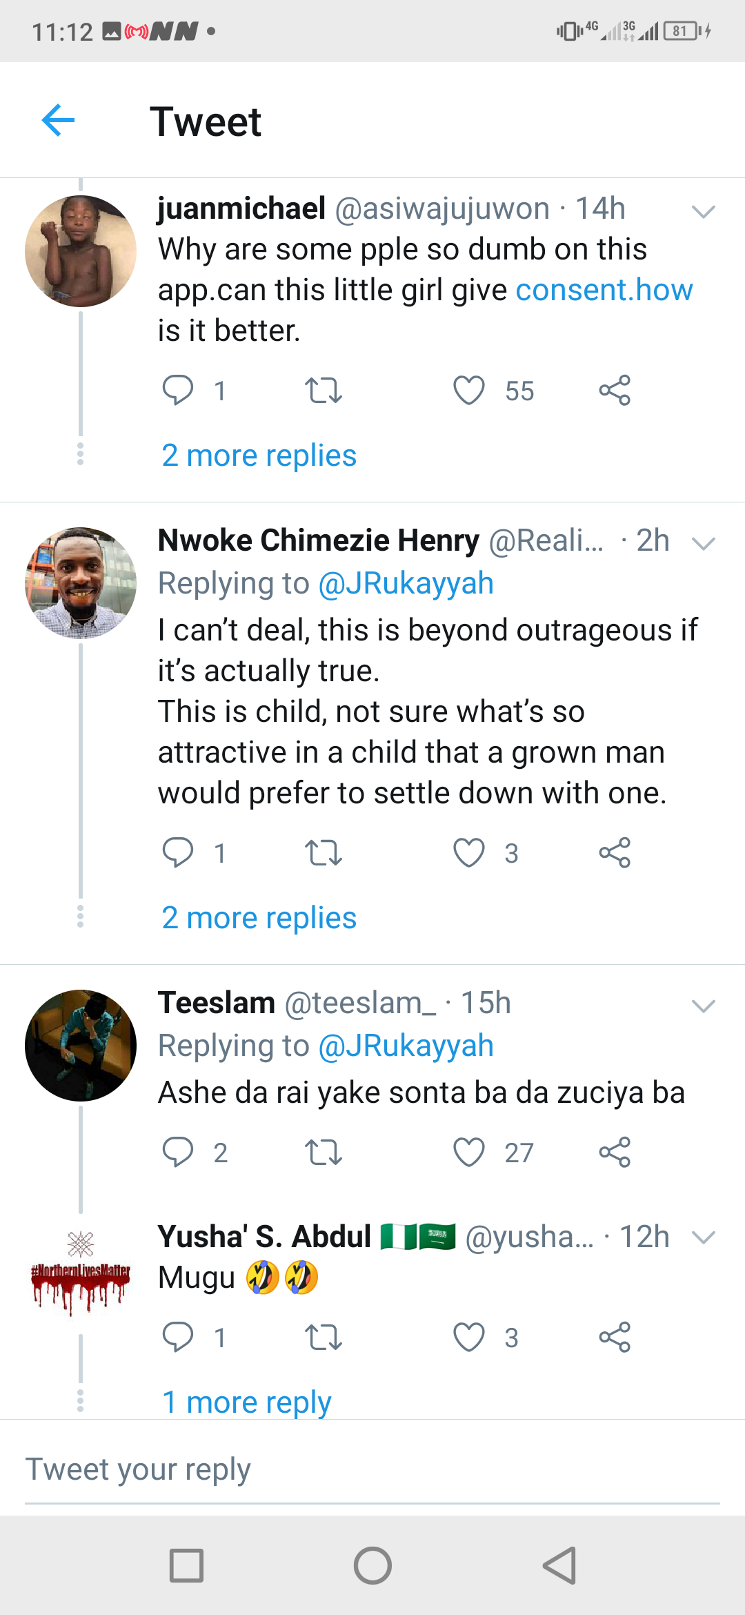Open @JRukayyah mention in Teeslam's reply
745x1615 pixels.
coord(406,1046)
